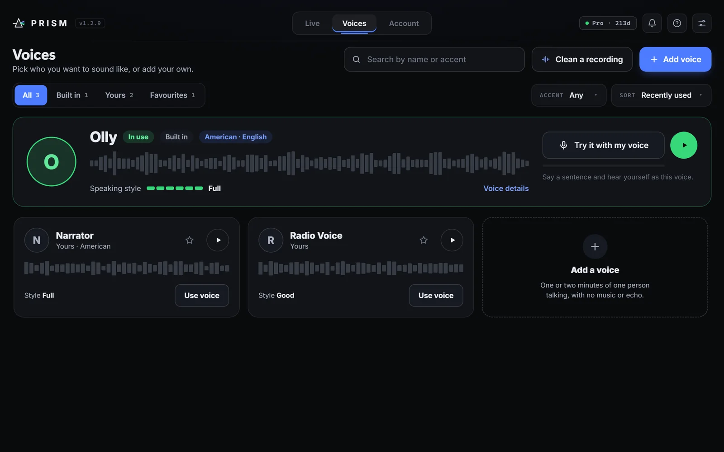
Task: Click the v1.2.9 version badge
Action: [90, 23]
